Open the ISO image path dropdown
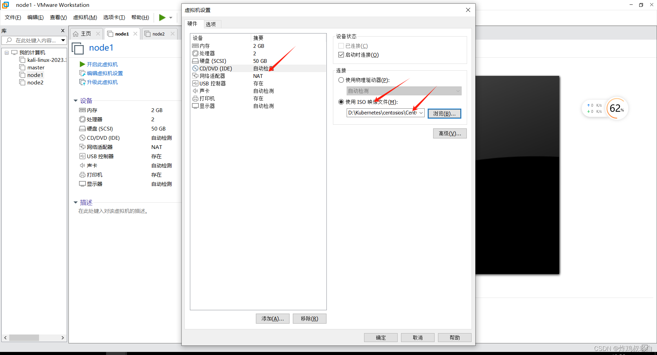The width and height of the screenshot is (657, 355). pos(421,113)
